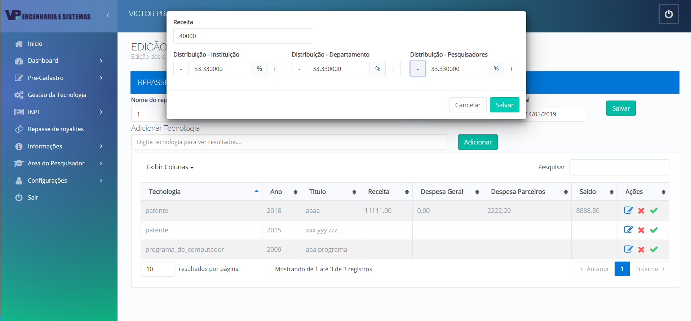Increase Distribuição - Pesquisadores with plus
Viewport: 691px width, 321px height.
click(x=511, y=69)
